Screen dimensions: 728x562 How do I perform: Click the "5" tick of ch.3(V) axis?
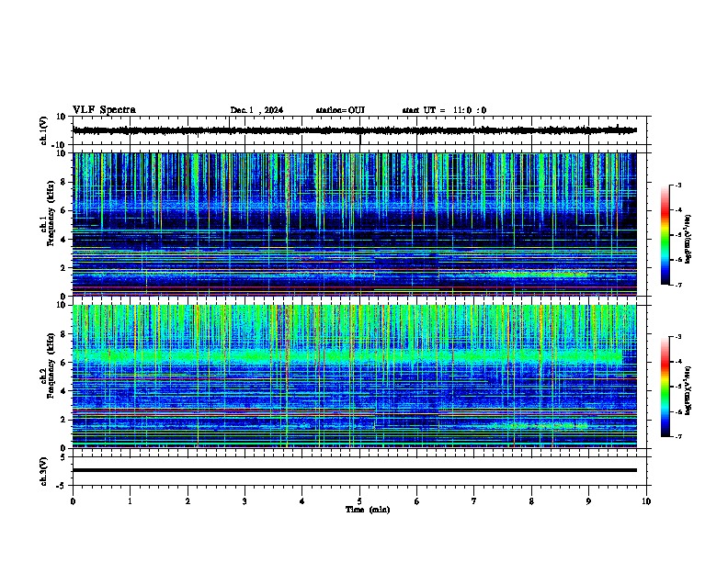(x=64, y=457)
